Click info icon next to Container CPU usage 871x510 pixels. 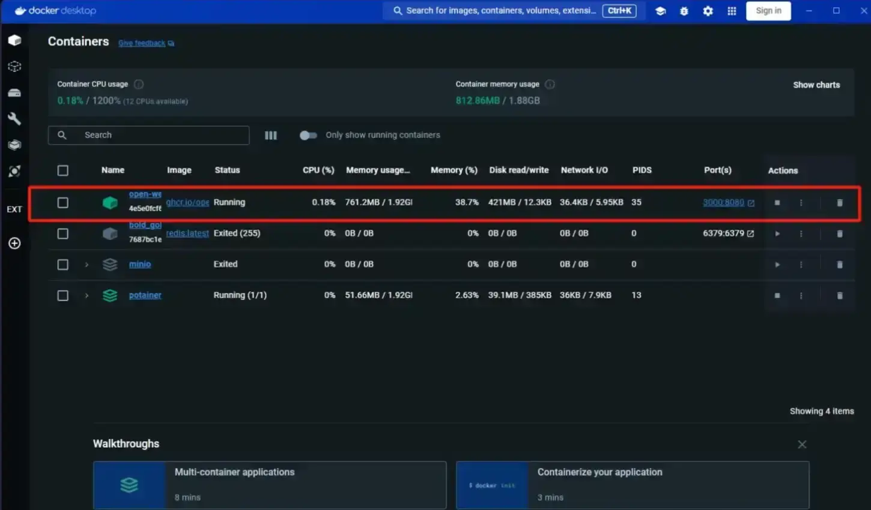(139, 84)
